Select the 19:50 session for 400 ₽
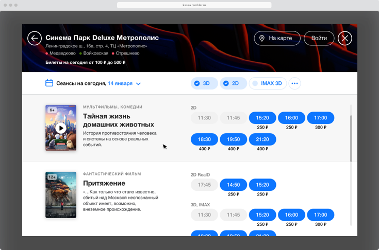The image size is (379, 250). point(233,139)
